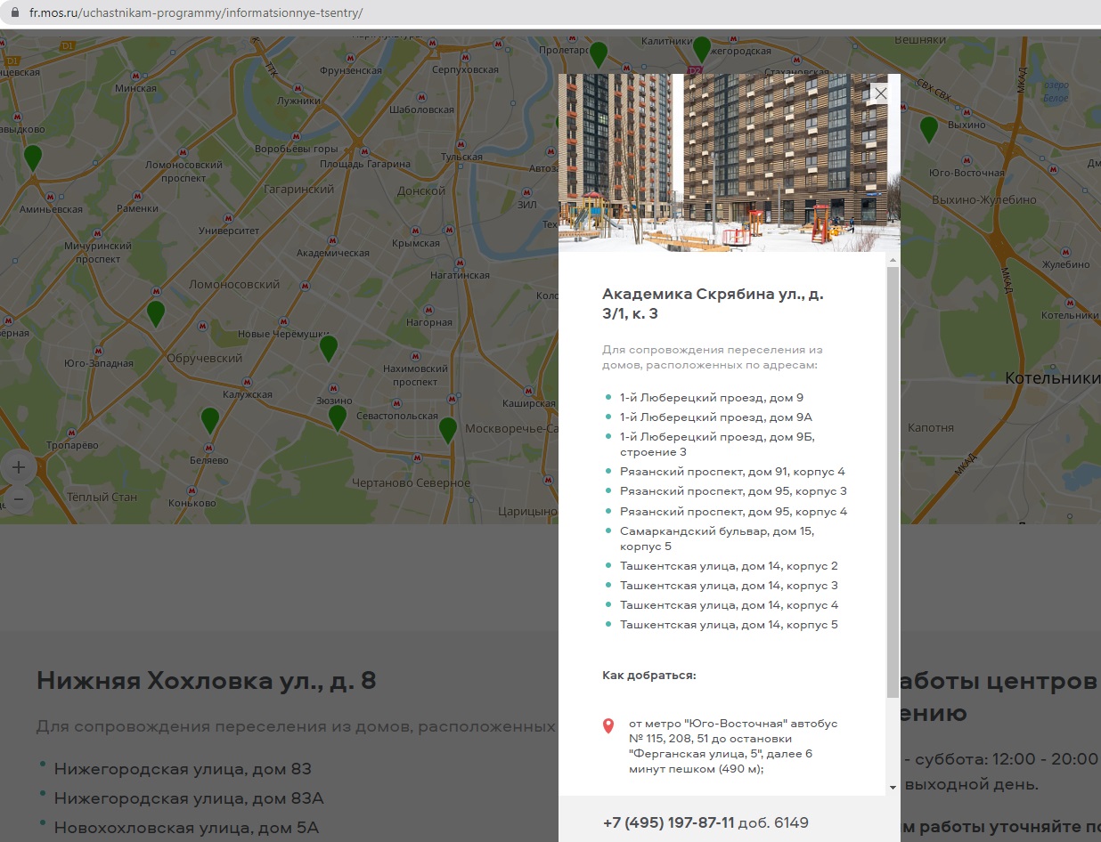
Task: Click the Юго-Восточная metro icon
Action: 966,159
